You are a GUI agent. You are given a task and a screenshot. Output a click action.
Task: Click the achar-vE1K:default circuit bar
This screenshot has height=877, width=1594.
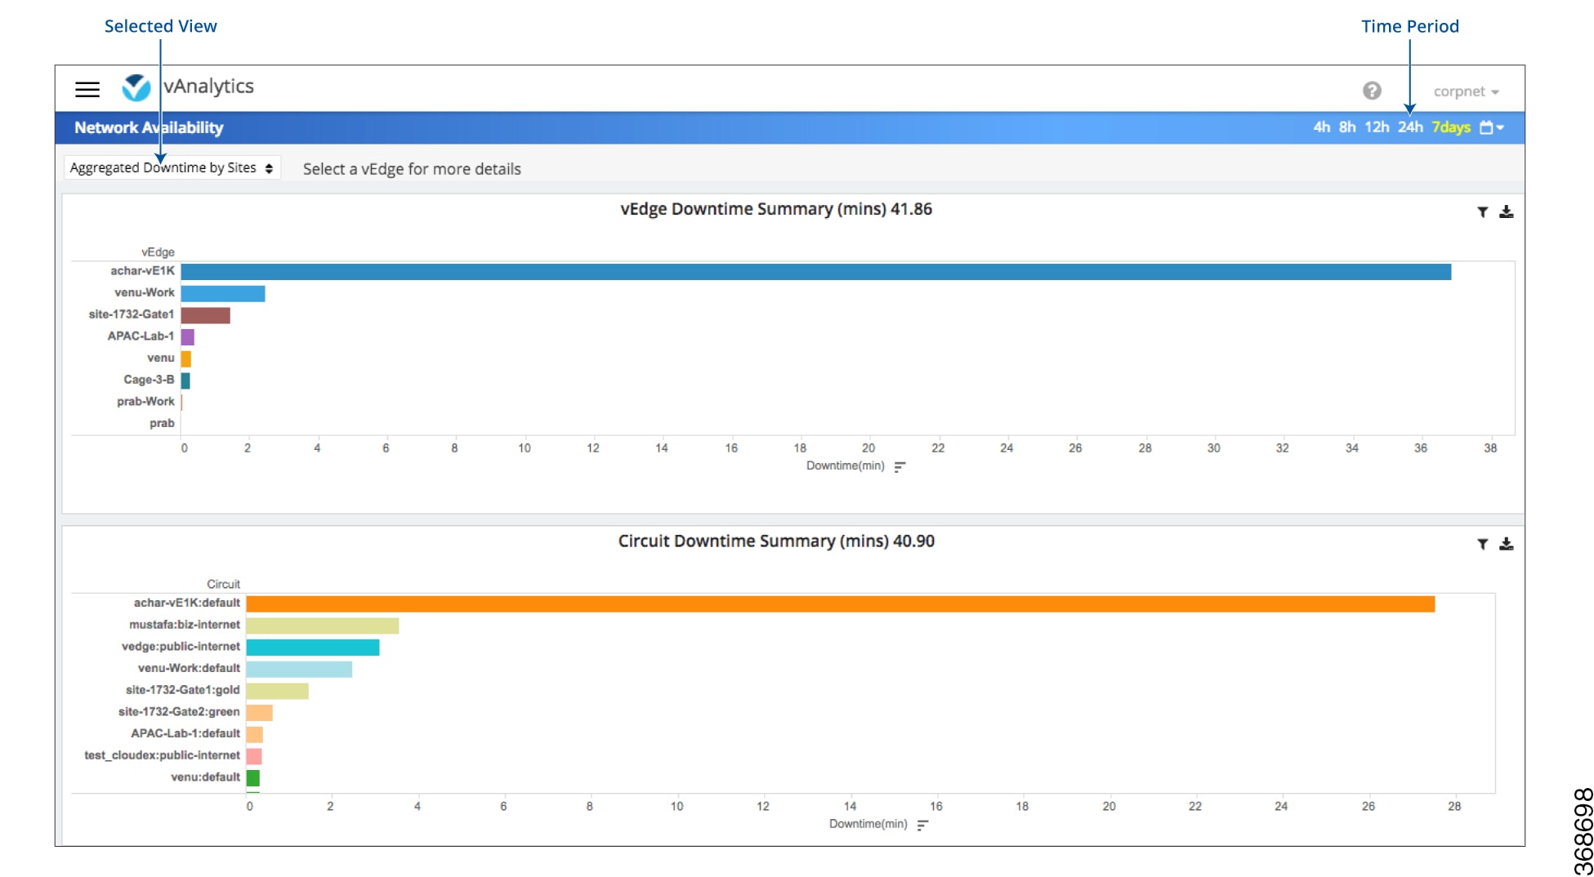(841, 603)
